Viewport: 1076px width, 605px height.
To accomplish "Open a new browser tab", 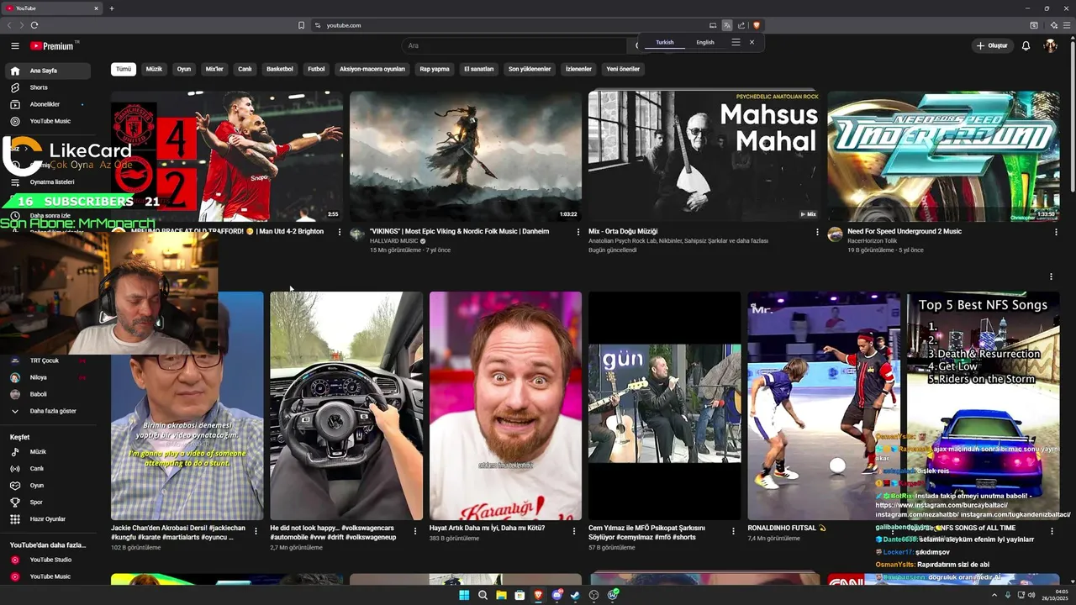I will click(111, 8).
